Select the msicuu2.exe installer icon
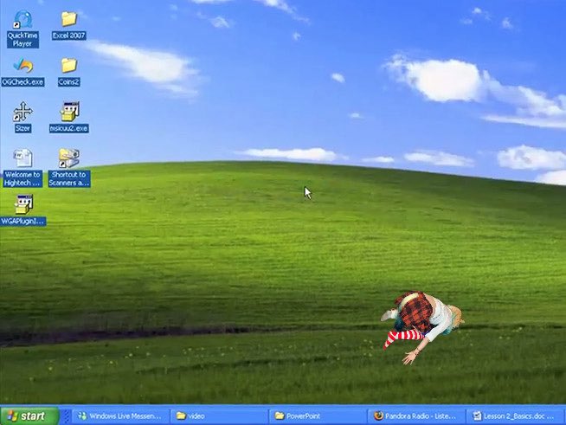The image size is (566, 425). coord(69,112)
